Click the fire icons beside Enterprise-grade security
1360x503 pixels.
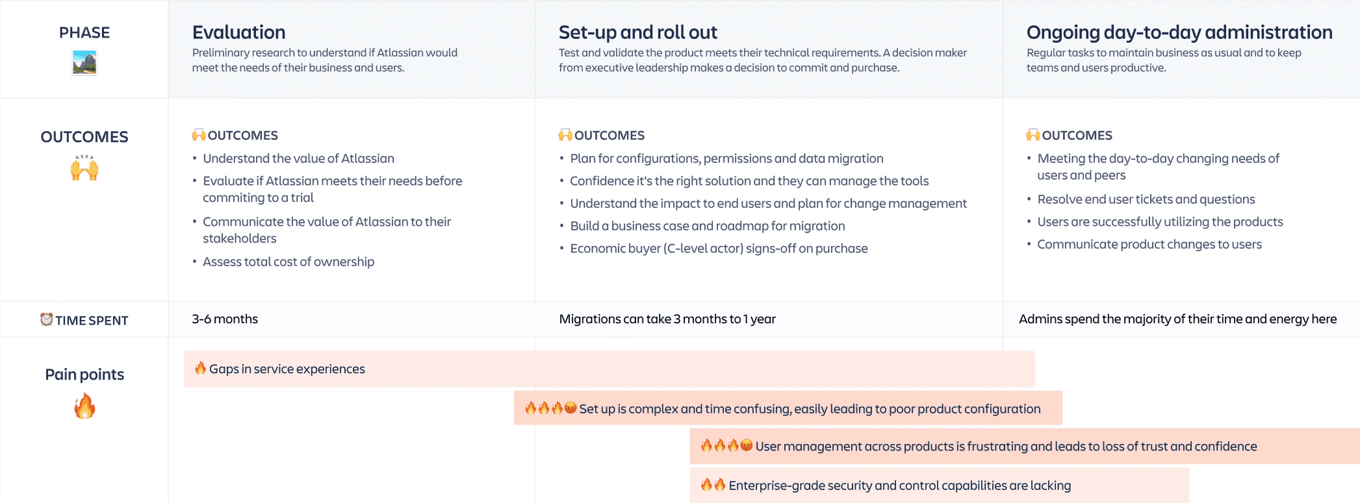[x=713, y=484]
